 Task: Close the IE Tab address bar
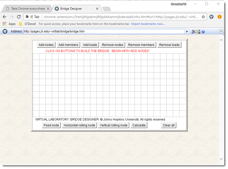[x=221, y=31]
